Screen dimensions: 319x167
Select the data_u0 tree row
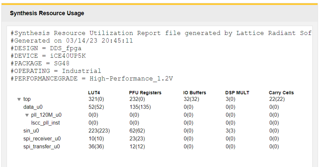click(33, 107)
